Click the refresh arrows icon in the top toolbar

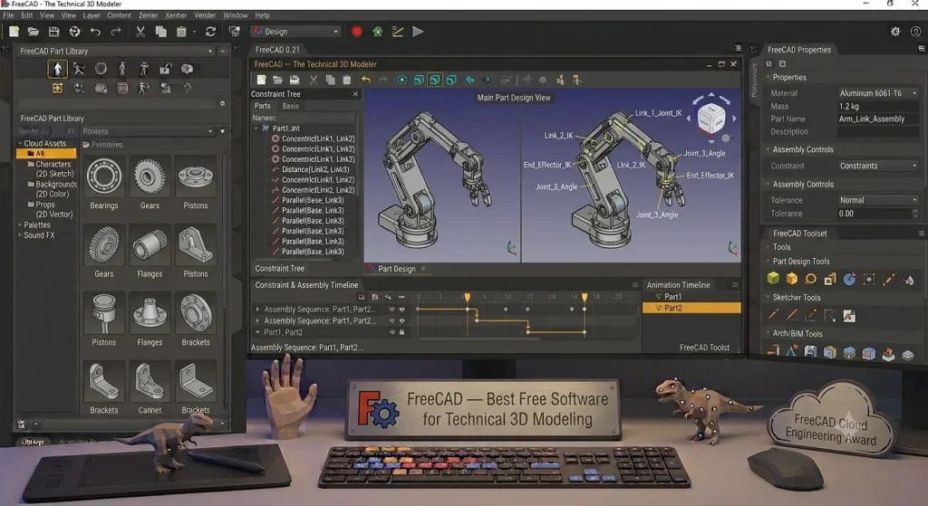(x=210, y=32)
